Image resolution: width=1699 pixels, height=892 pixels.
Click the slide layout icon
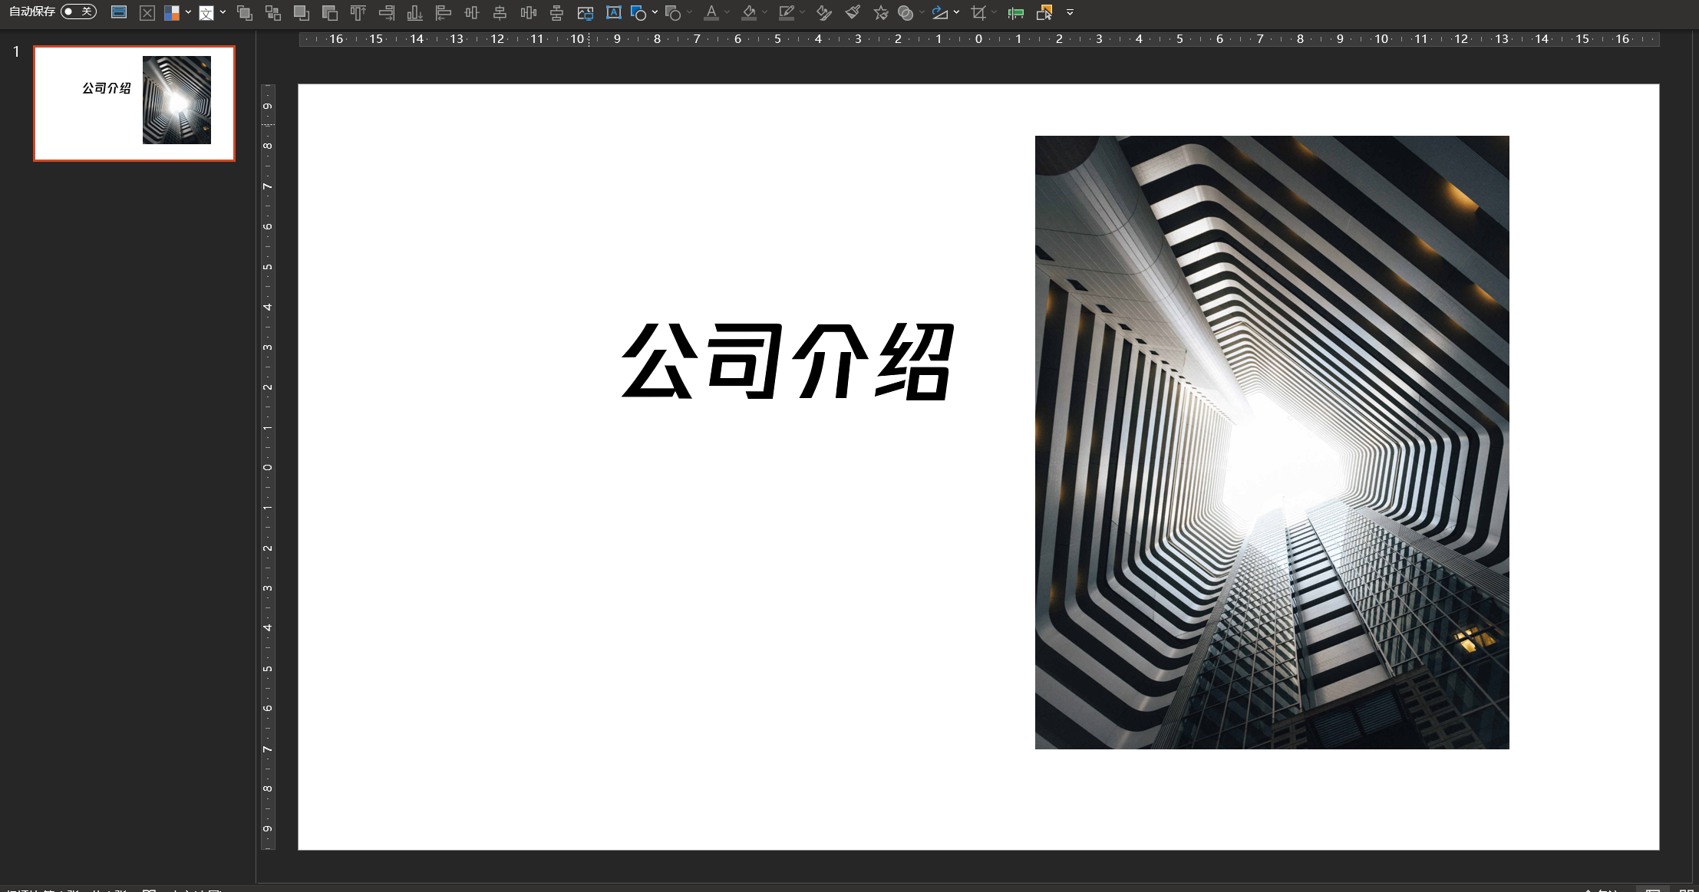119,12
